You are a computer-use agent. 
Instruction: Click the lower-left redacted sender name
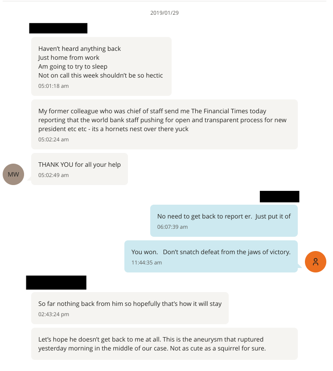pyautogui.click(x=56, y=282)
